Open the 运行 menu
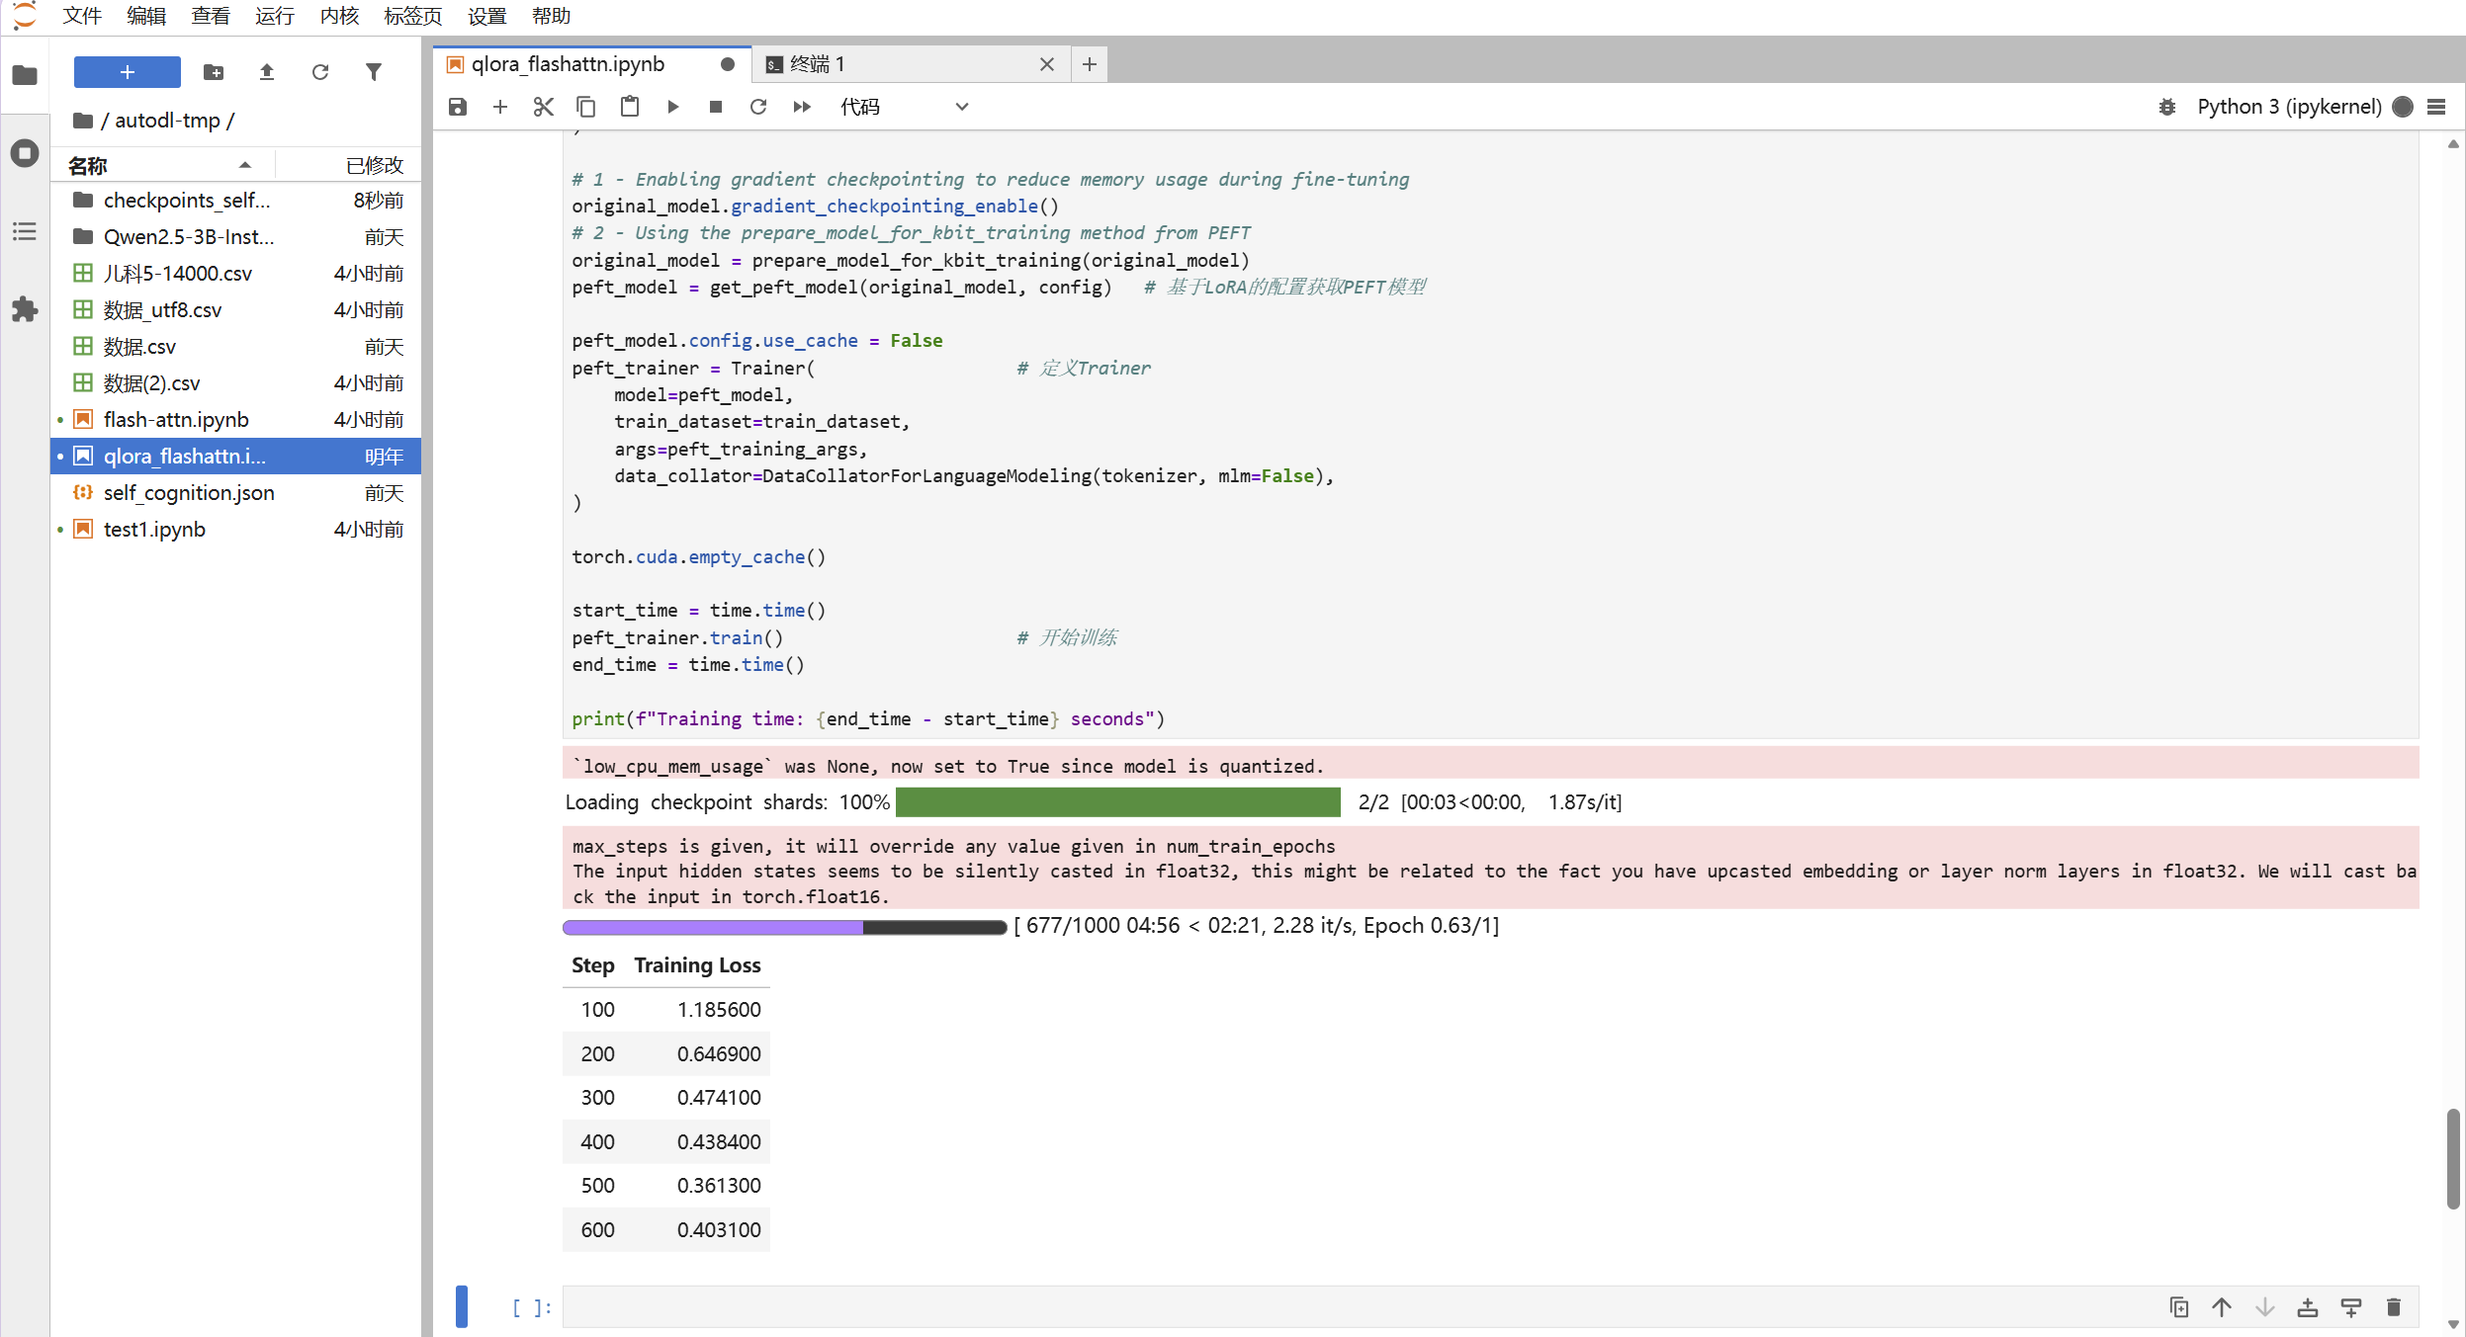 click(x=274, y=16)
